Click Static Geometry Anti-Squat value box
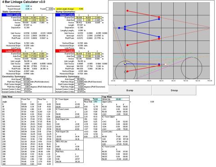Viewport: 216px width, 167px height. pos(25,79)
